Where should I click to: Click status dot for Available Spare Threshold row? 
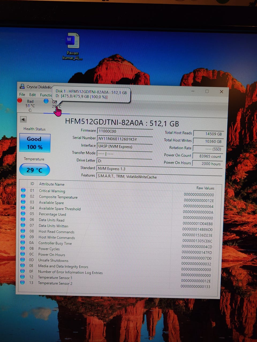(23, 208)
